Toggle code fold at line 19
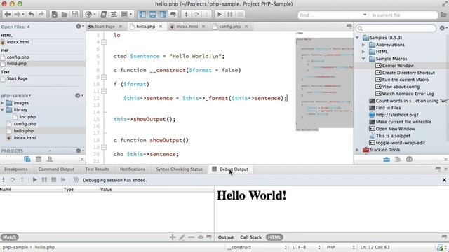The image size is (449, 252). click(104, 147)
